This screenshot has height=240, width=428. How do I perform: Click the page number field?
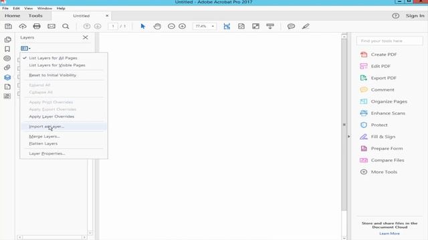tap(113, 26)
